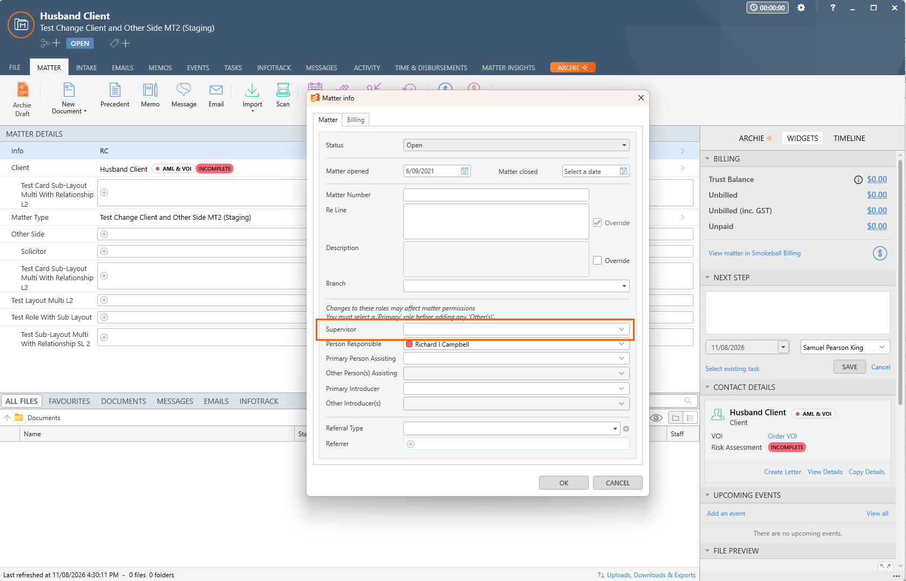Viewport: 906px width, 581px height.
Task: Click Trust Balance info icon
Action: tap(858, 180)
